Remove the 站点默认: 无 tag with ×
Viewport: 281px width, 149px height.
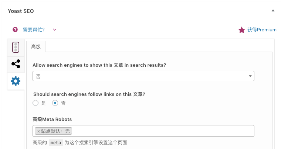click(38, 132)
